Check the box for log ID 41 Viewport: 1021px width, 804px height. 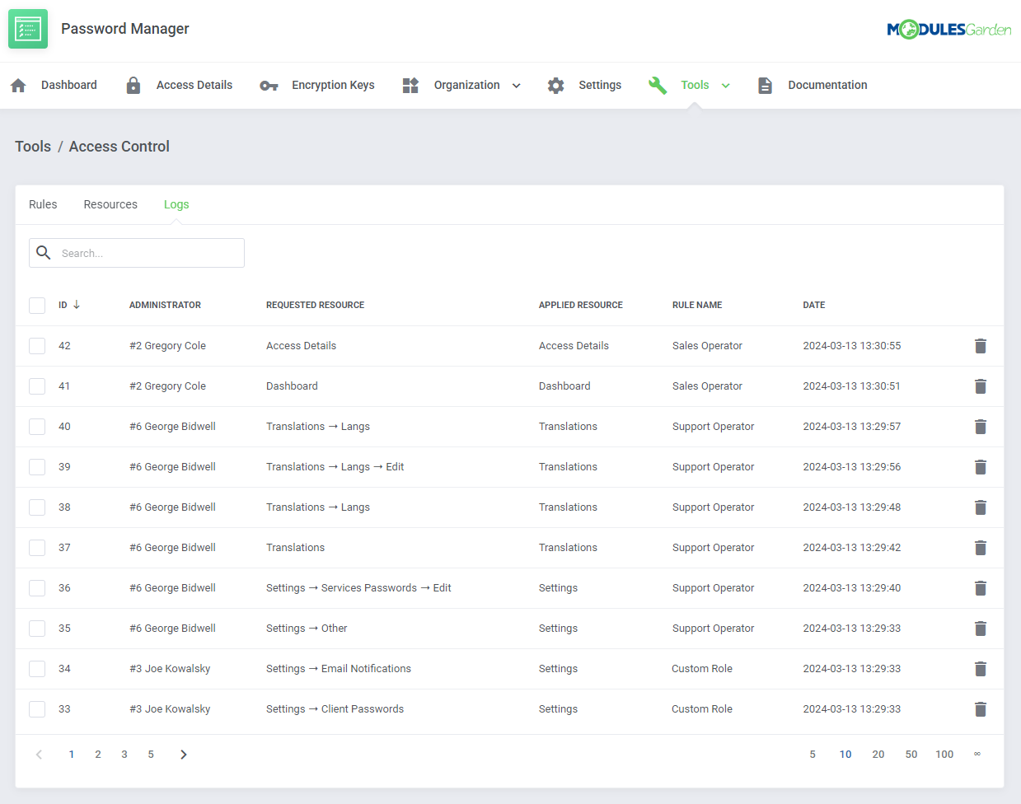tap(37, 386)
